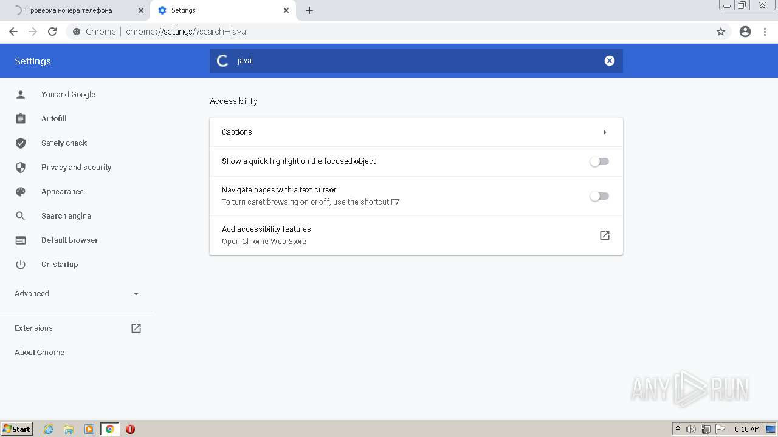The image size is (778, 437).
Task: Close the Settings tab
Action: (x=286, y=10)
